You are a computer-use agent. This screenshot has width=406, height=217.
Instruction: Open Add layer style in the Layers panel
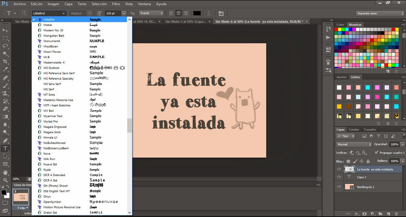[356, 213]
